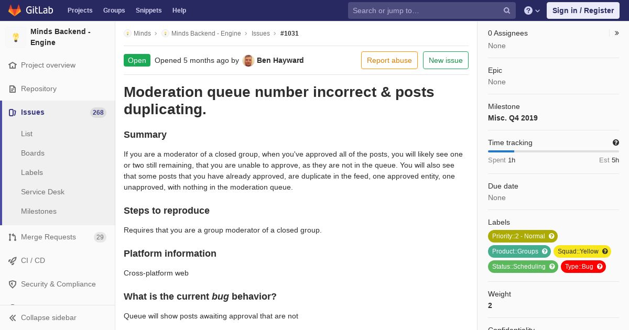Focus the Search or jump to field
629x330 pixels.
coord(432,10)
